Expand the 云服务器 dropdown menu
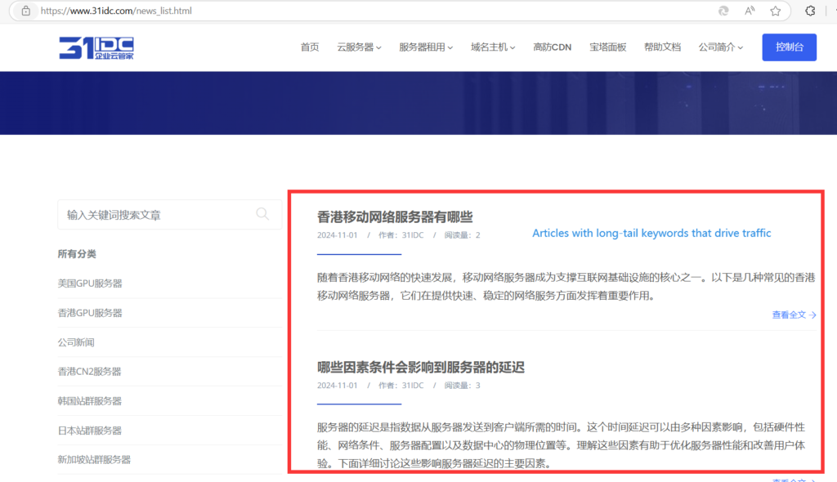This screenshot has width=837, height=482. coord(359,47)
